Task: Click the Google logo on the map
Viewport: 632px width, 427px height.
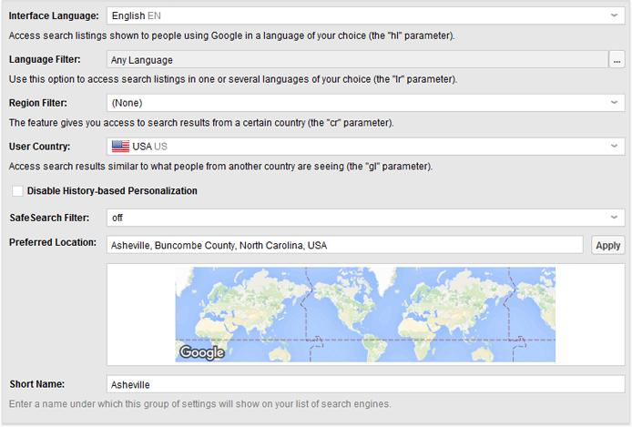Action: [x=202, y=352]
